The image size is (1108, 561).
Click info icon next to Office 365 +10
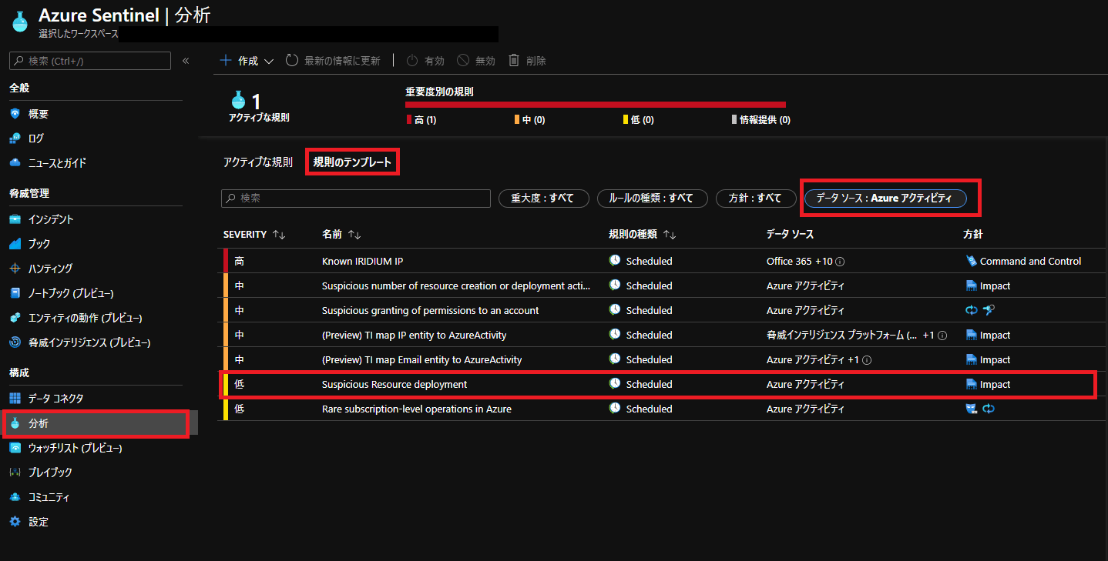click(x=840, y=262)
